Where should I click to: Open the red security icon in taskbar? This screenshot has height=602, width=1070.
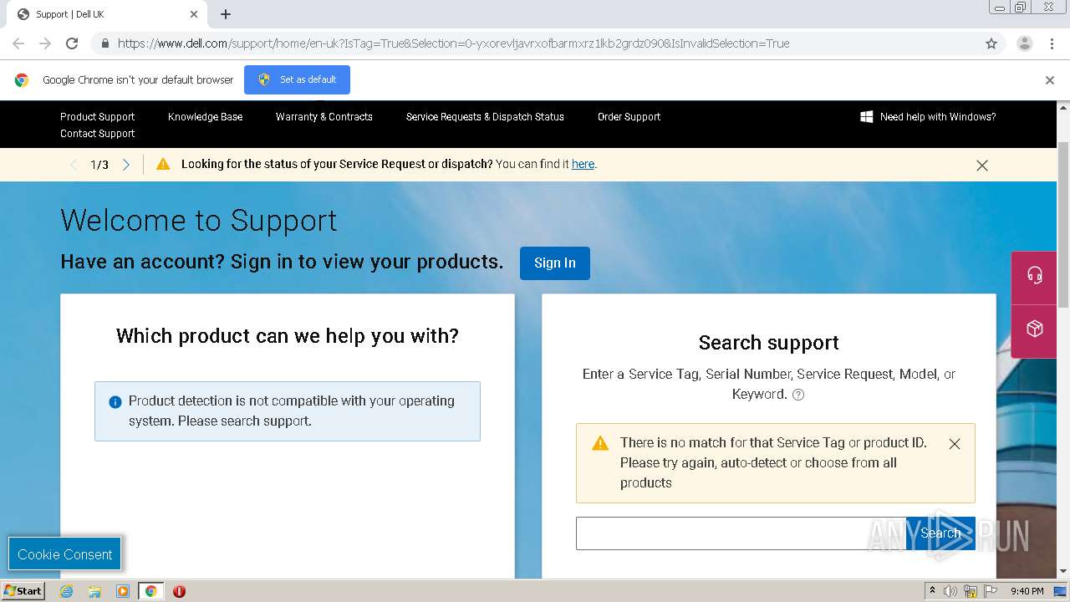(179, 591)
